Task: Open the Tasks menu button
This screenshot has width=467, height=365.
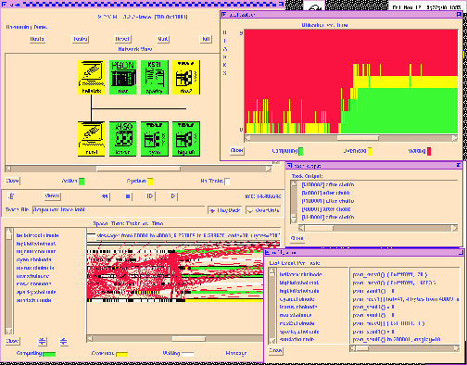Action: click(x=81, y=39)
